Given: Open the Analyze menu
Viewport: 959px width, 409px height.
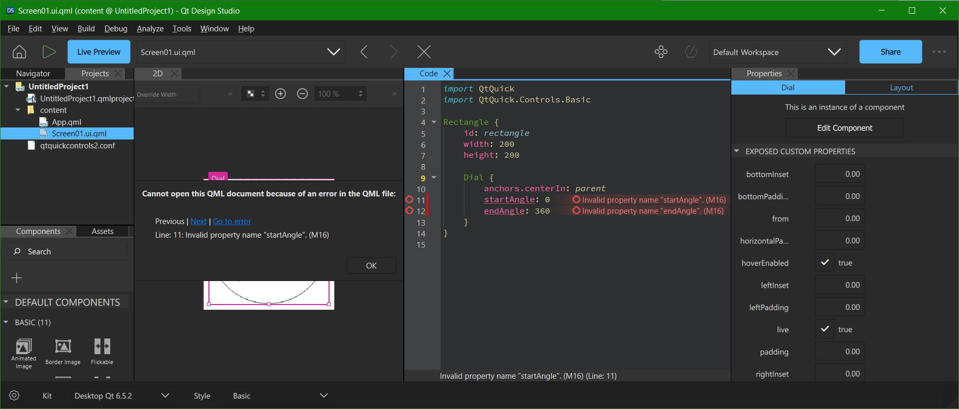Looking at the screenshot, I should [150, 29].
